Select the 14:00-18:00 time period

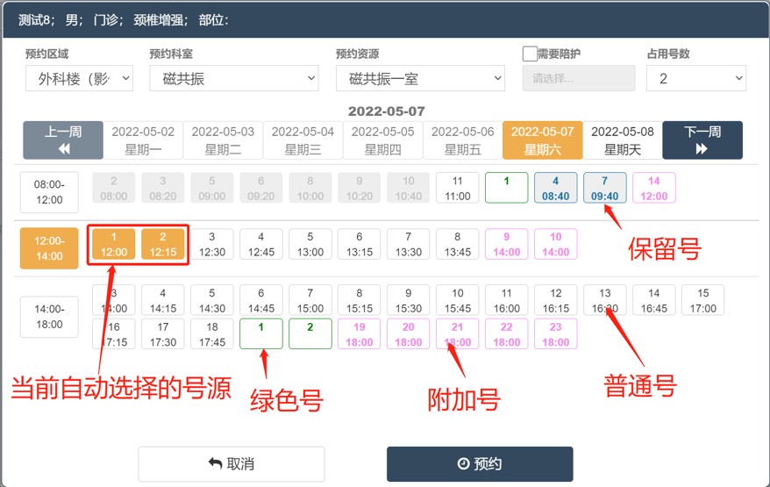pos(49,316)
